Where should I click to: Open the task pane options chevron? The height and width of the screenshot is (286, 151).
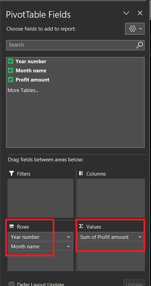point(126,13)
